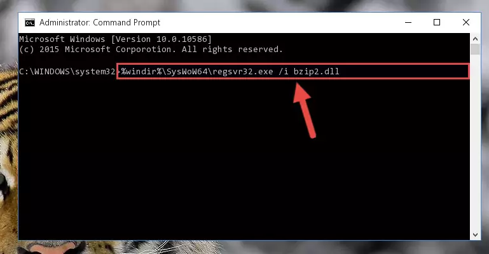Minimize the Command Prompt window

point(408,22)
